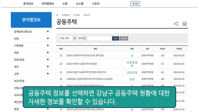The width and height of the screenshot is (199, 112).
Task: Open the 2019년 공동주택 지원사업 심의 결과 알림 post
Action: pos(85,55)
